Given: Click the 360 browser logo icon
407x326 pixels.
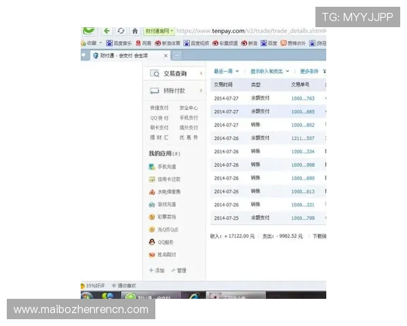Looking at the screenshot, I should coord(89,31).
